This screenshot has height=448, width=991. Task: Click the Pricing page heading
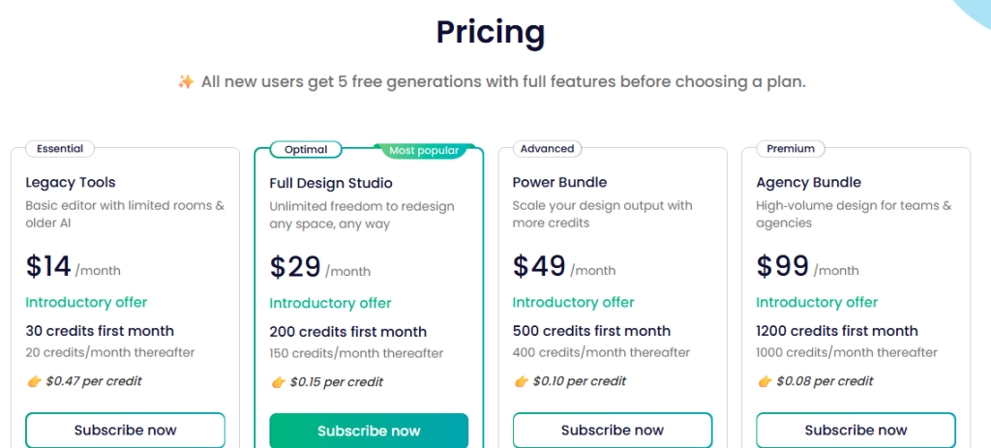pyautogui.click(x=491, y=33)
